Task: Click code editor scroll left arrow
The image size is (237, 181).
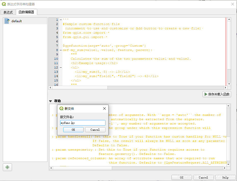Action: (50, 88)
